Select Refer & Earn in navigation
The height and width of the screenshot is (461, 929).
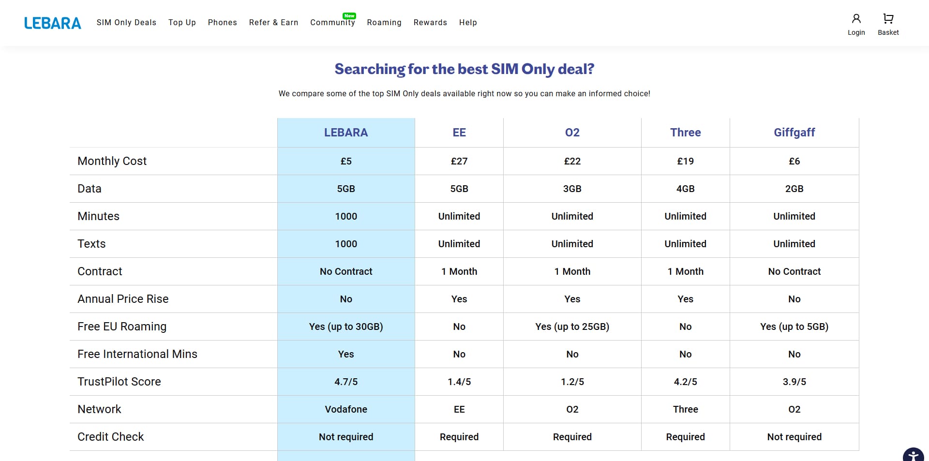273,23
